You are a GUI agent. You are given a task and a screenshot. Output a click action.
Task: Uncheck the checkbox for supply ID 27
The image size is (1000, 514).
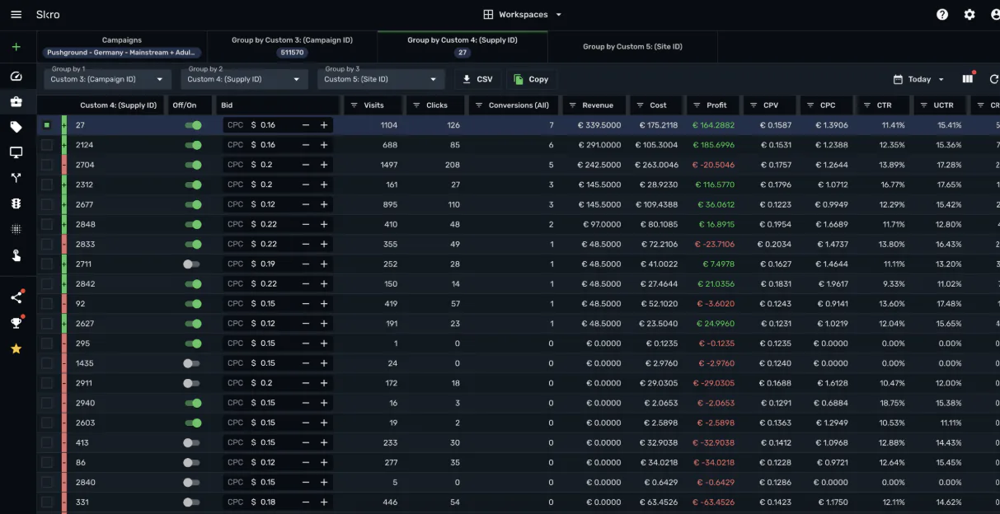47,125
